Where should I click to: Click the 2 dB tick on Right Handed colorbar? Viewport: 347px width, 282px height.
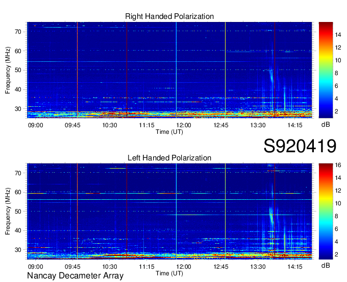337,111
